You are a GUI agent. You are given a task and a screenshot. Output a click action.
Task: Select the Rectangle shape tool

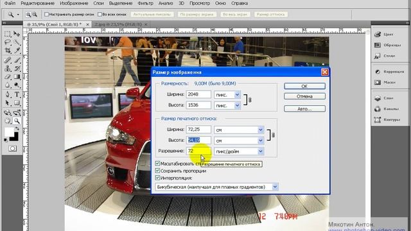tap(17, 103)
